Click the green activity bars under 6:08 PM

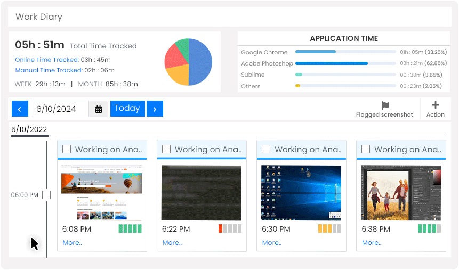[130, 228]
